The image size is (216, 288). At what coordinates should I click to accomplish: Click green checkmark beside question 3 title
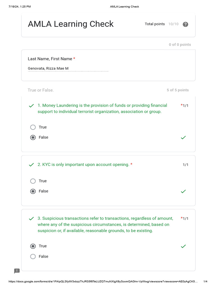(31, 219)
